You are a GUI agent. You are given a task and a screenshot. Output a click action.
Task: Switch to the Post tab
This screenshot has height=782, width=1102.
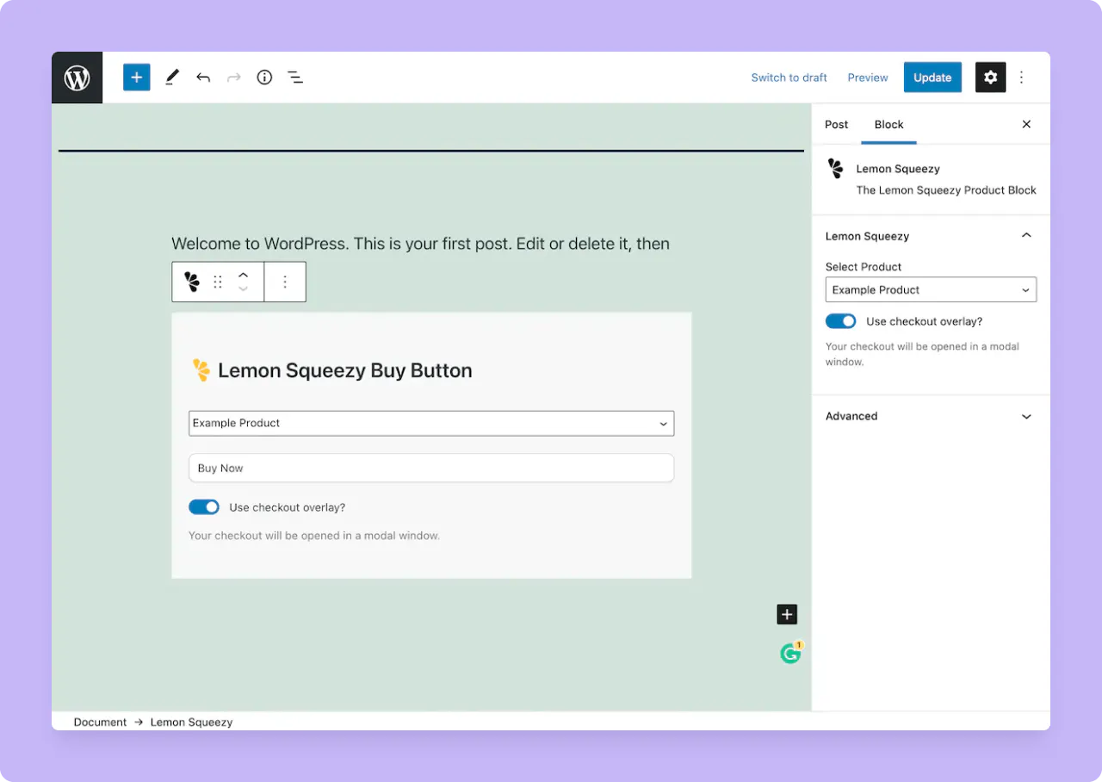click(x=836, y=124)
